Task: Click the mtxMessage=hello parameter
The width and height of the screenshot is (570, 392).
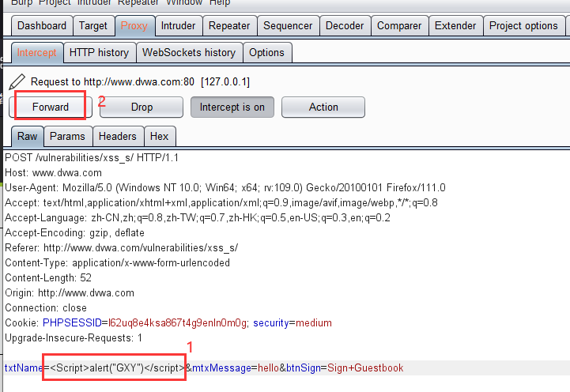Action: click(x=236, y=368)
